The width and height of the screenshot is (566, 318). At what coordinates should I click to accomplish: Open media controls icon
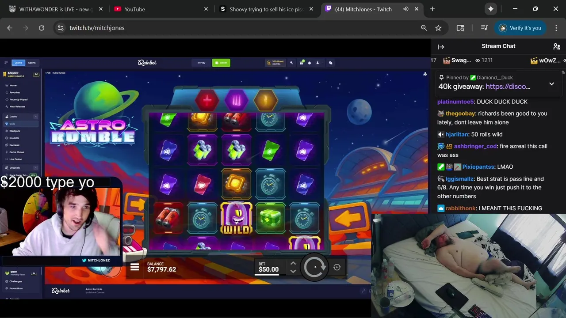point(484,28)
